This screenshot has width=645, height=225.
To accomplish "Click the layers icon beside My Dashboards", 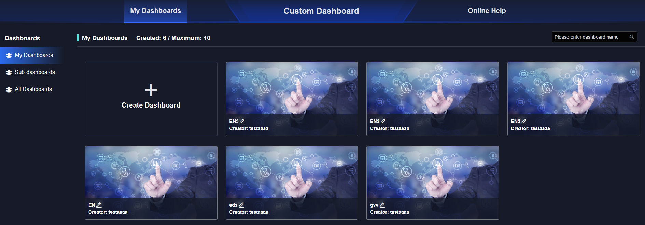I will tap(9, 55).
